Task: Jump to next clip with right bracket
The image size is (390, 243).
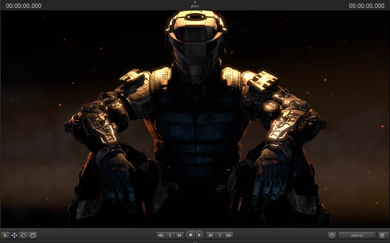Action: coord(220,235)
